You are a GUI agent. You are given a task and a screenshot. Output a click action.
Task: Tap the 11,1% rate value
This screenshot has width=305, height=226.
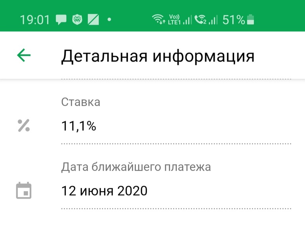point(78,126)
